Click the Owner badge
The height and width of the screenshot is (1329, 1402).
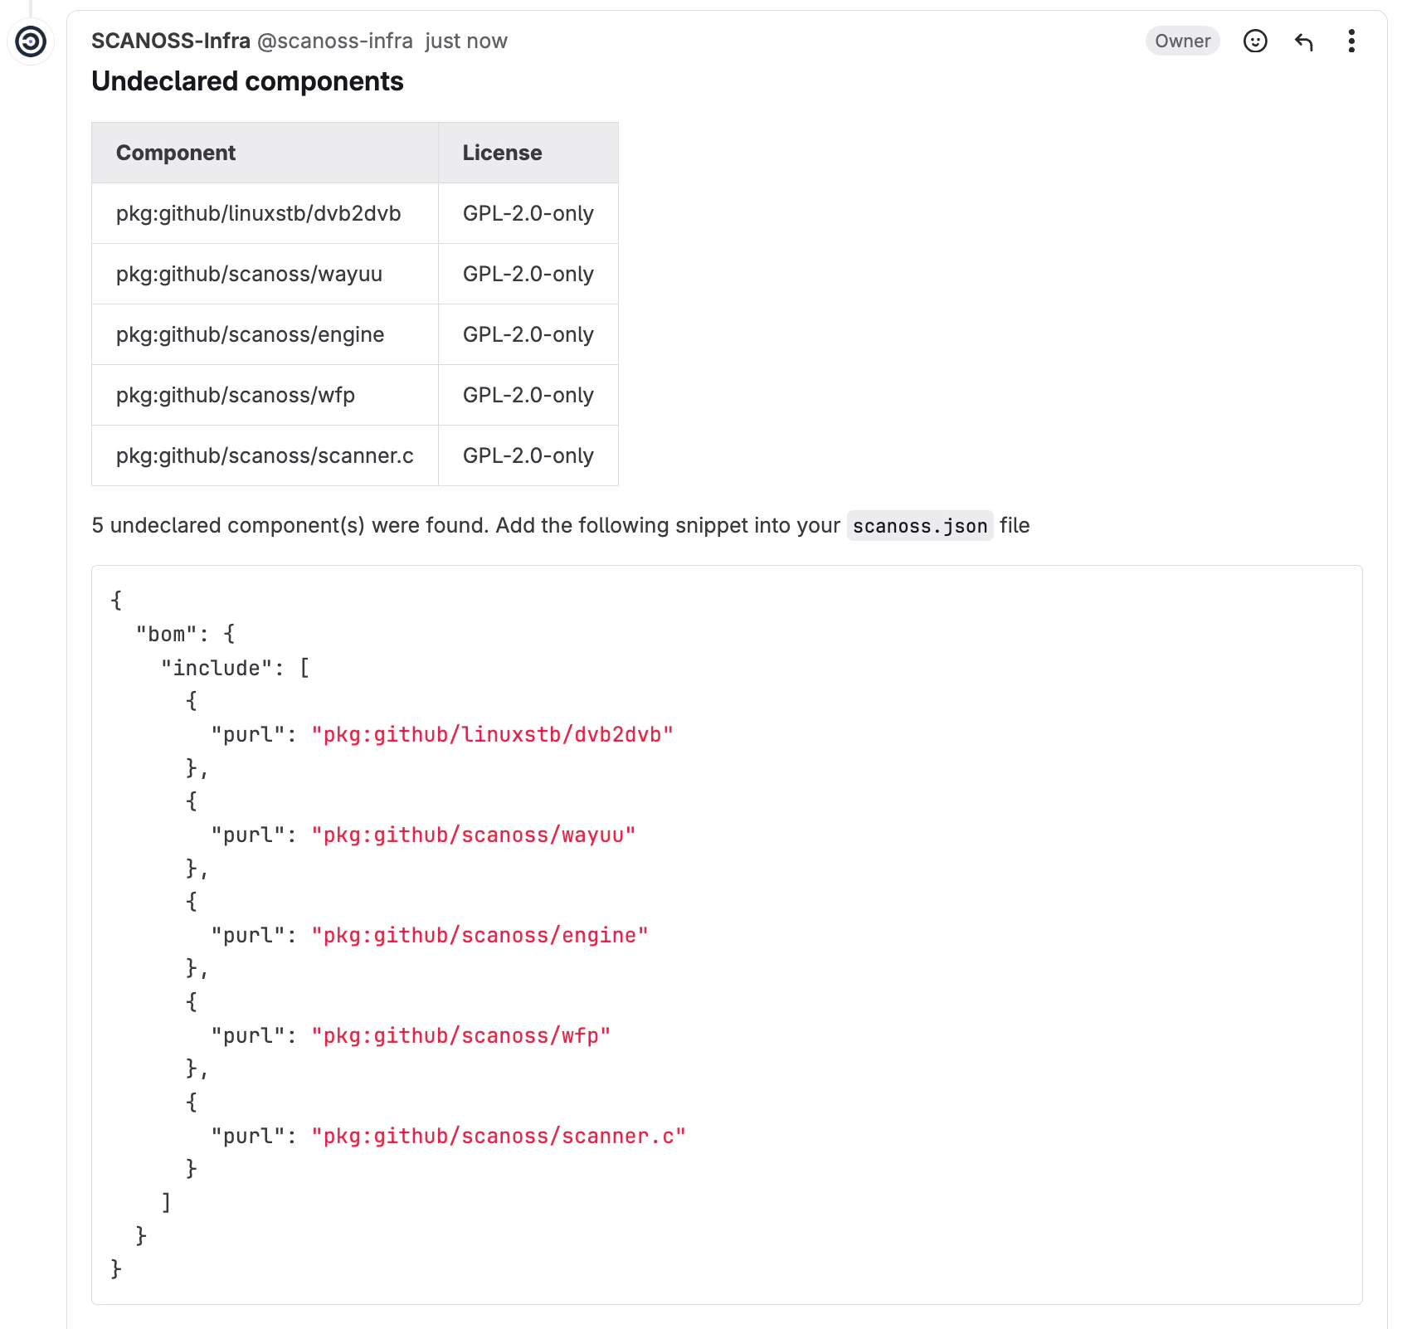coord(1181,41)
